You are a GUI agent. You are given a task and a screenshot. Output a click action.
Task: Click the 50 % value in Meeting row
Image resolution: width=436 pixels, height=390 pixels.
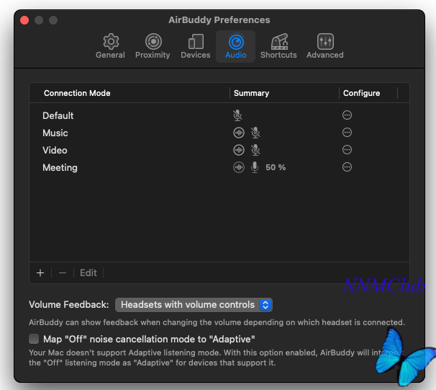[276, 167]
